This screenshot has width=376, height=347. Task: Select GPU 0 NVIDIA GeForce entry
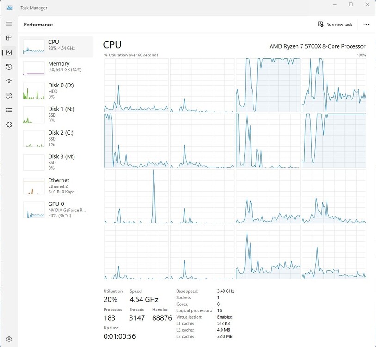click(x=56, y=210)
